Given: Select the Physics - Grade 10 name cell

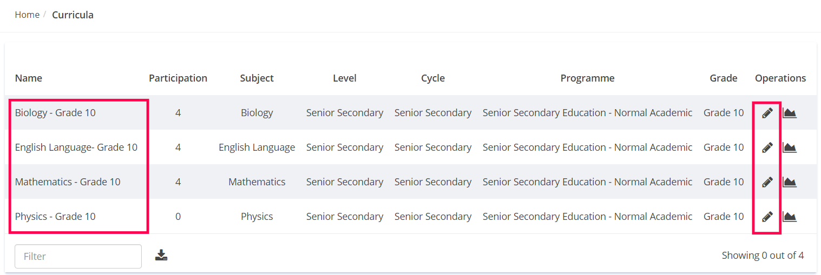Looking at the screenshot, I should [x=55, y=217].
